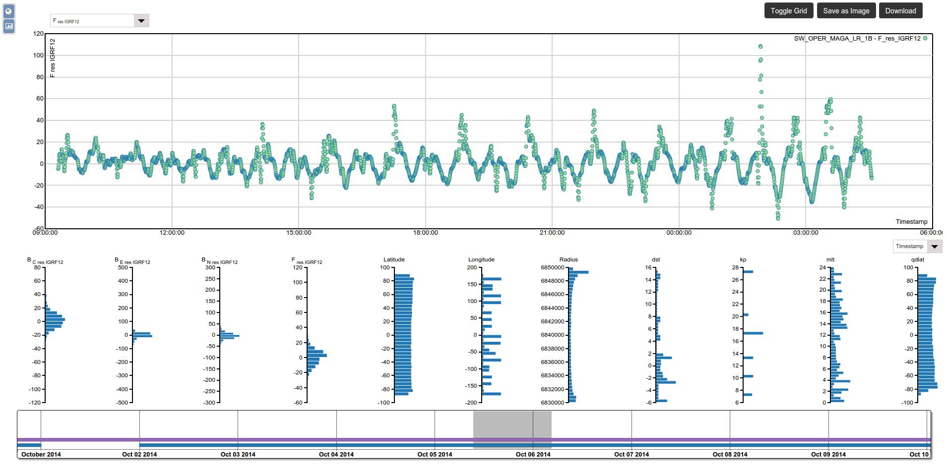Open the bar chart analytics icon

tap(9, 26)
